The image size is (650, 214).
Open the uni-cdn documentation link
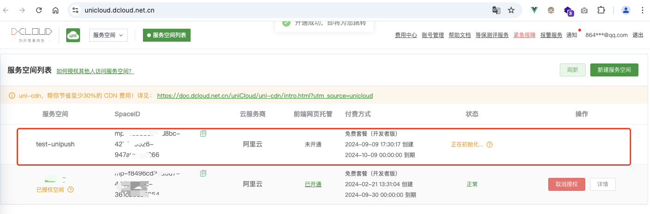pyautogui.click(x=265, y=96)
